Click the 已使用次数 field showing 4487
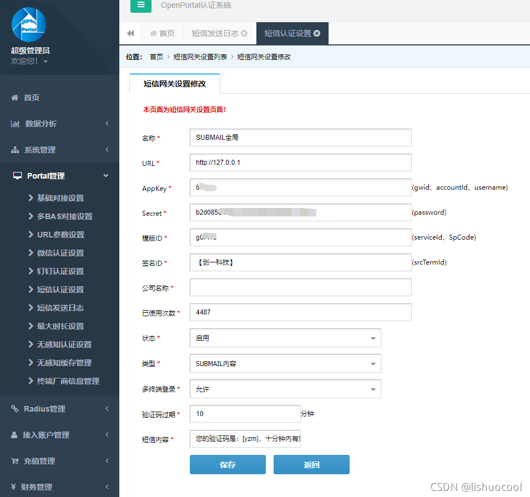Image resolution: width=530 pixels, height=497 pixels. click(x=300, y=312)
